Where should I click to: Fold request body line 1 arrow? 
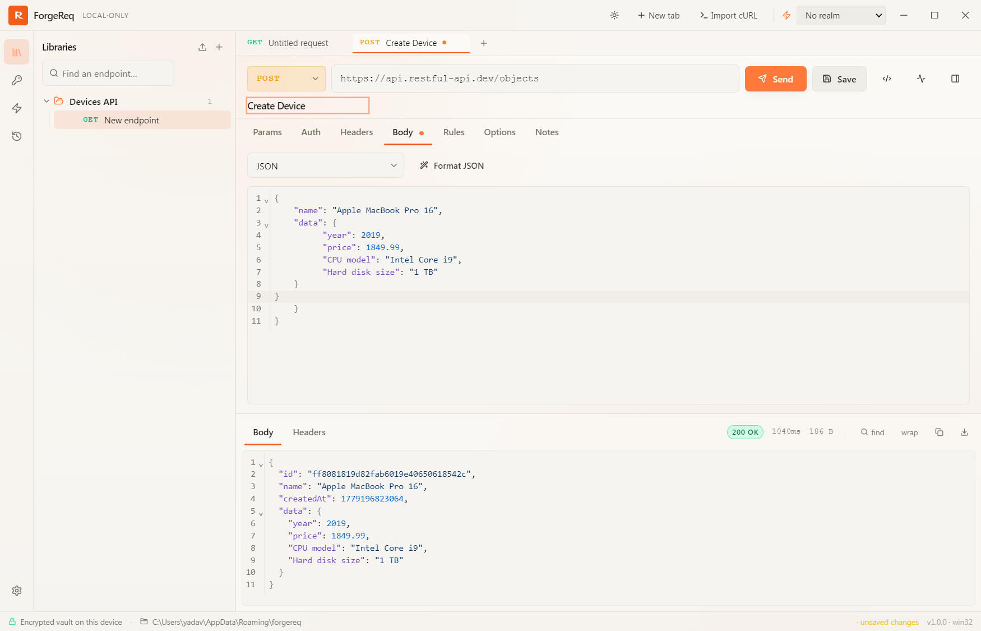[x=266, y=200]
